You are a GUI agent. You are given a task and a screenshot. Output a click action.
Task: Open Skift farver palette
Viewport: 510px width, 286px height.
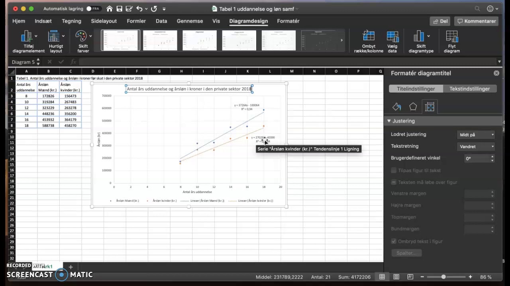[x=83, y=42]
